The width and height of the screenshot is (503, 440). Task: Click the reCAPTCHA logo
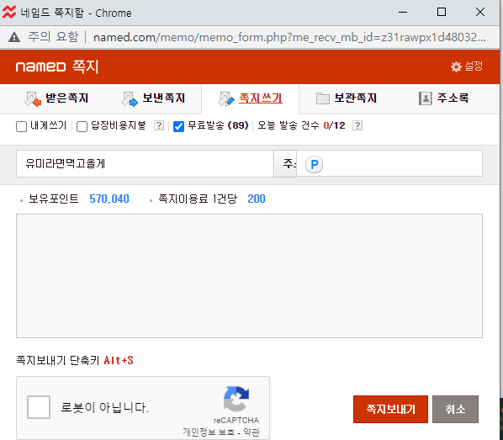(x=236, y=399)
